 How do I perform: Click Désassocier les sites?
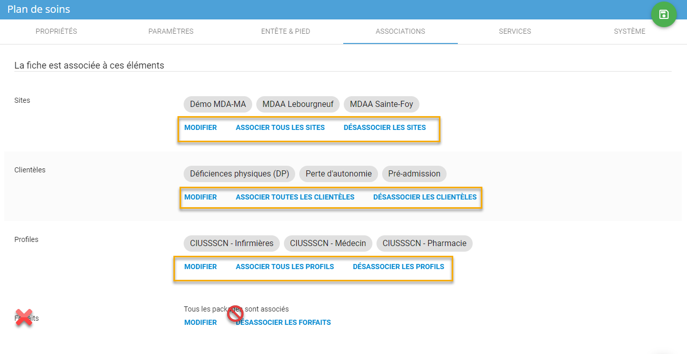tap(385, 127)
